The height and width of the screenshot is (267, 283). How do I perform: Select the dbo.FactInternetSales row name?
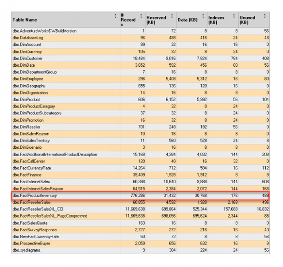[x=32, y=181]
